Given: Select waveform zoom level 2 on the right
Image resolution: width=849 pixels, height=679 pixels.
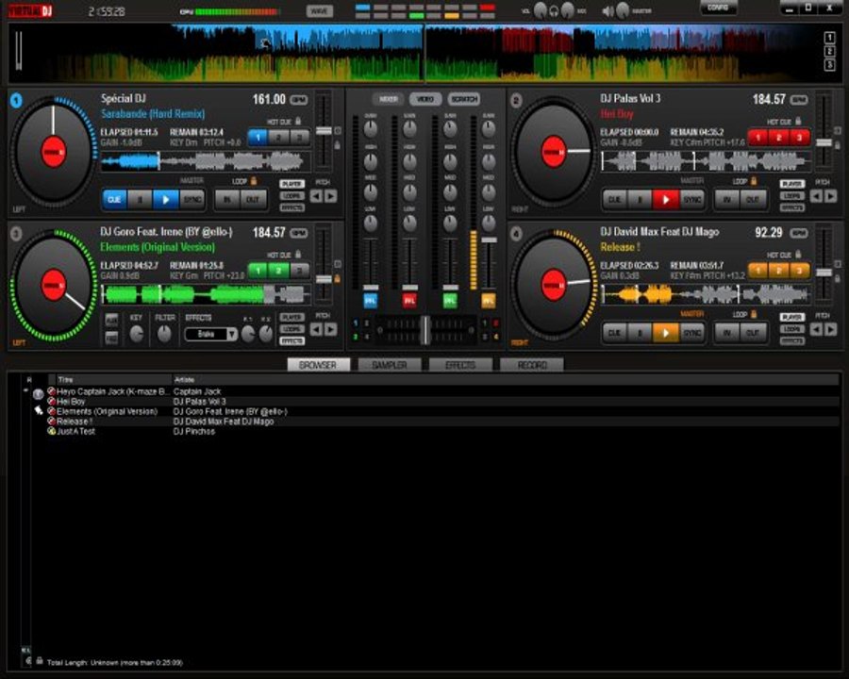Looking at the screenshot, I should pyautogui.click(x=829, y=51).
